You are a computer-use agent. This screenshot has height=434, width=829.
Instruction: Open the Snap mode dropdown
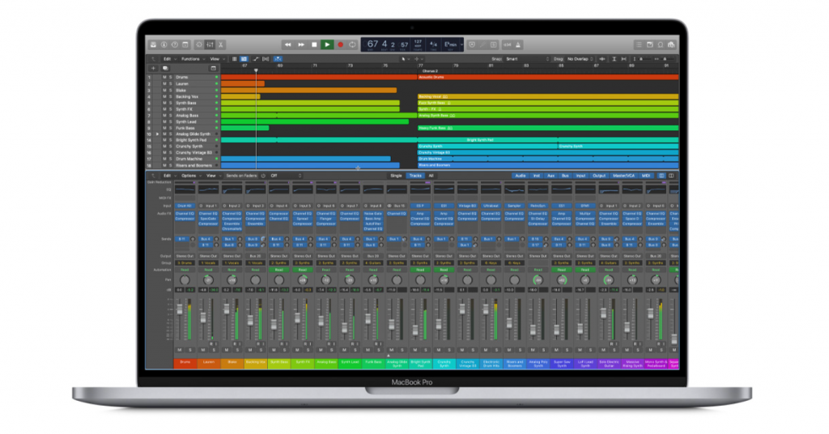528,59
